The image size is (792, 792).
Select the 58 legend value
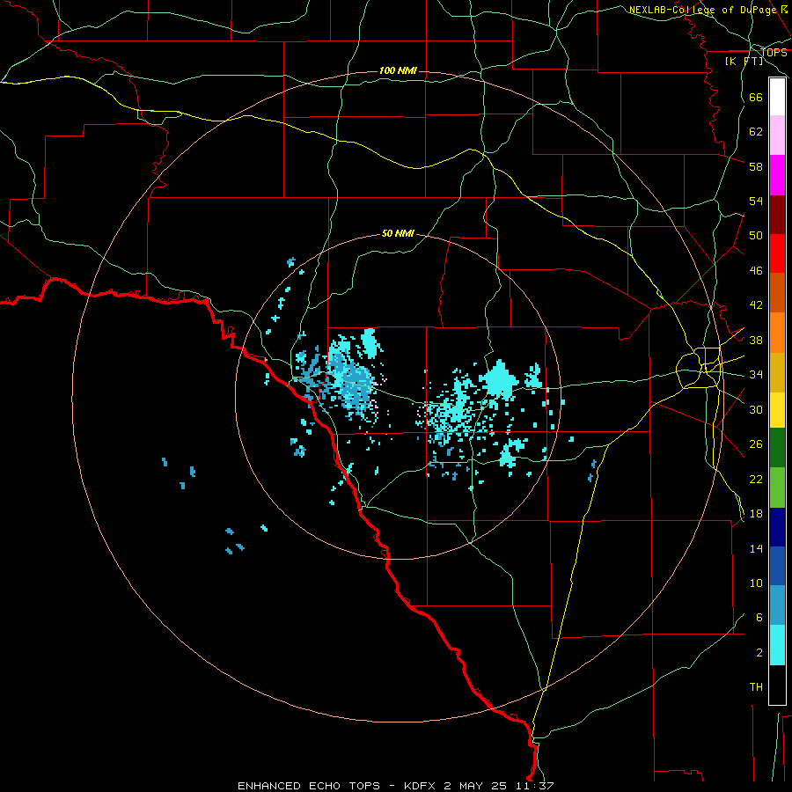click(x=756, y=166)
